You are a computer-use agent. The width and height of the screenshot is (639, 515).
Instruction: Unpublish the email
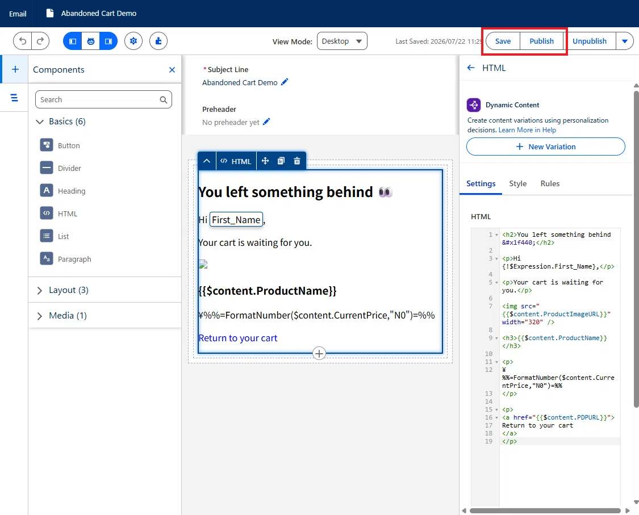coord(589,41)
